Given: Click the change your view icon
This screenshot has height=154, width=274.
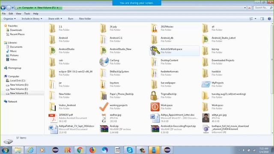Looking at the screenshot, I should point(251,19).
